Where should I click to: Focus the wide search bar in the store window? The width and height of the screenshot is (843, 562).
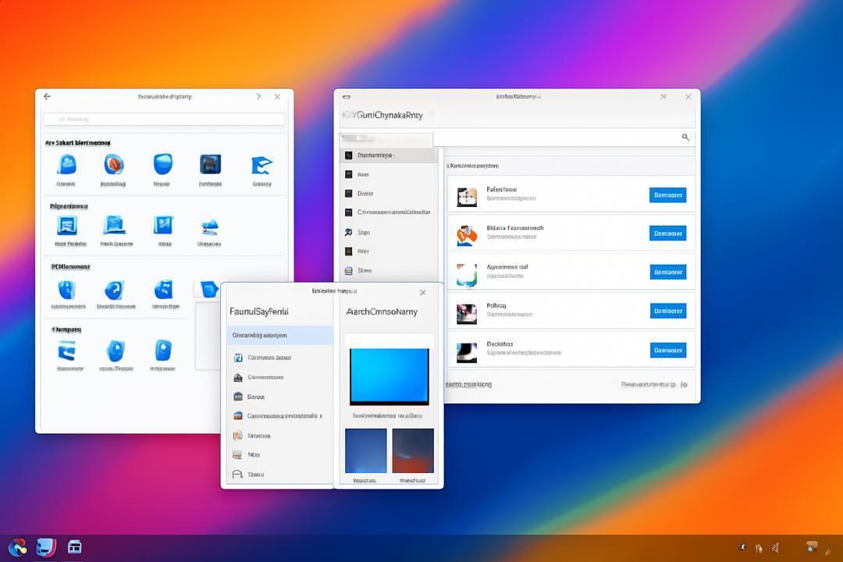[x=564, y=137]
